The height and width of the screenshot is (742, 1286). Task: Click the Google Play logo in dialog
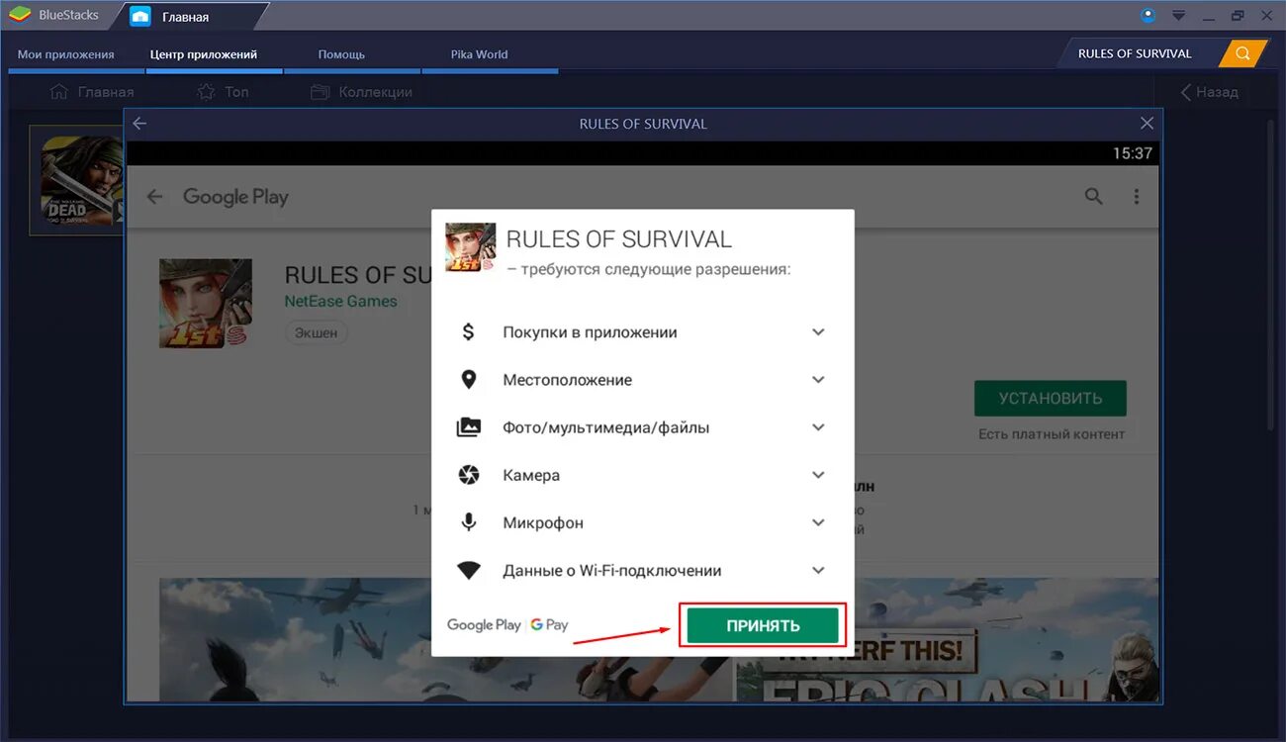484,625
